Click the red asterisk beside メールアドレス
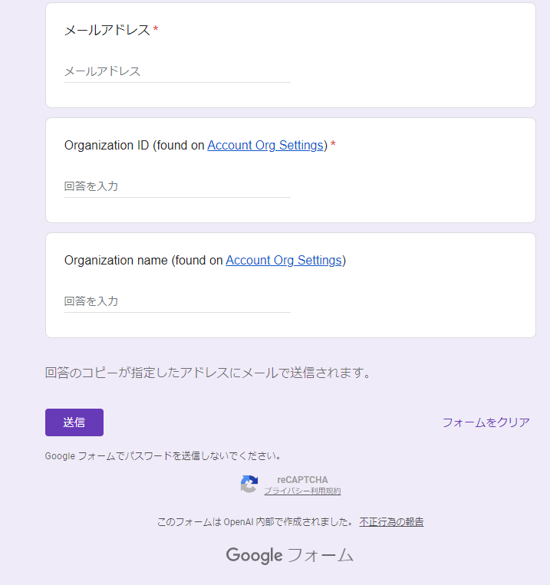 pos(156,30)
